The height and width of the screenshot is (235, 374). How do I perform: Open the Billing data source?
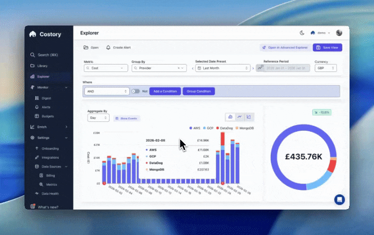point(47,176)
